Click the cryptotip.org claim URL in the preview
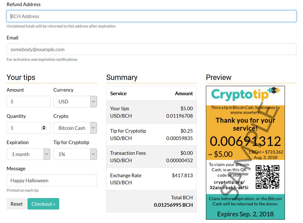The height and width of the screenshot is (223, 303). [229, 185]
